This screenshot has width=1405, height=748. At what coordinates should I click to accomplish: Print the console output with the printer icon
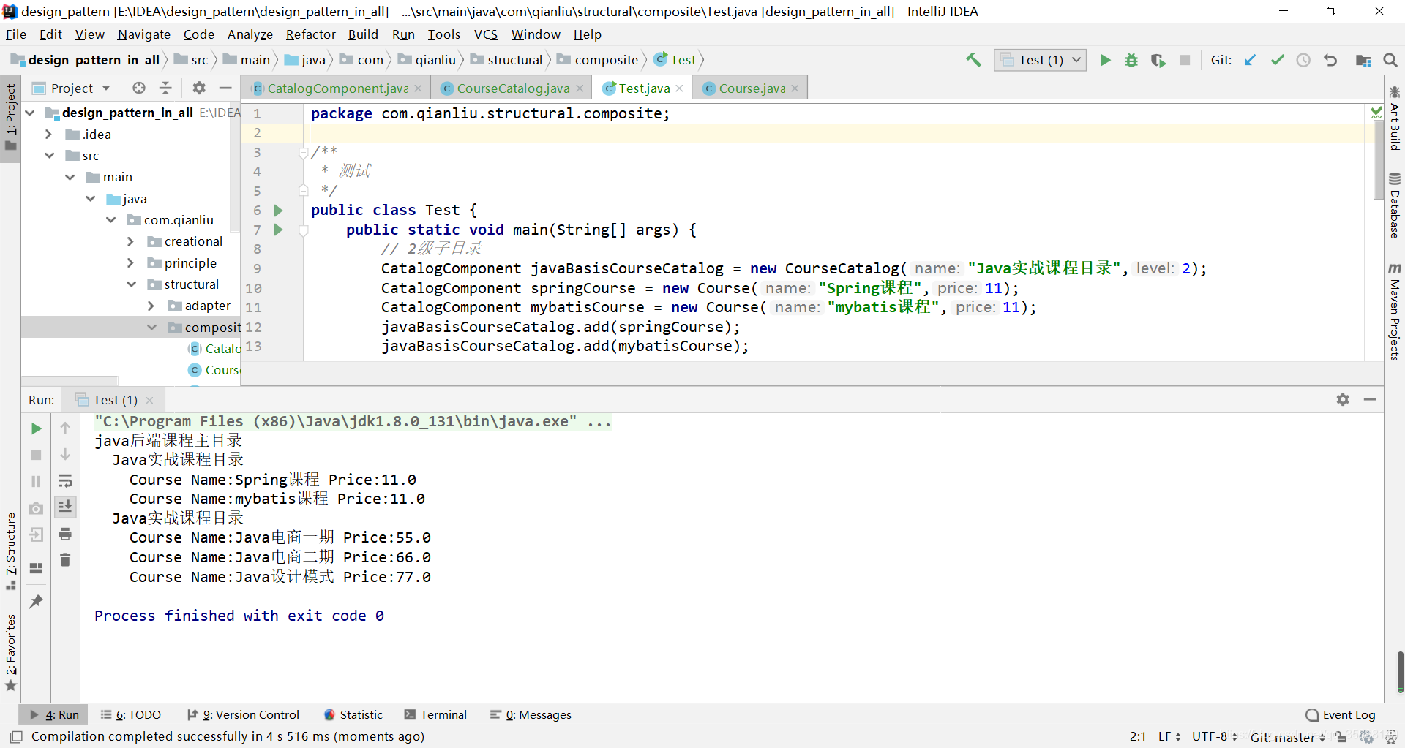(65, 534)
